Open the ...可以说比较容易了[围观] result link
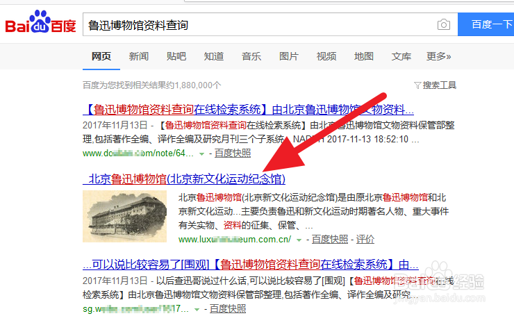The width and height of the screenshot is (514, 316). tap(251, 264)
